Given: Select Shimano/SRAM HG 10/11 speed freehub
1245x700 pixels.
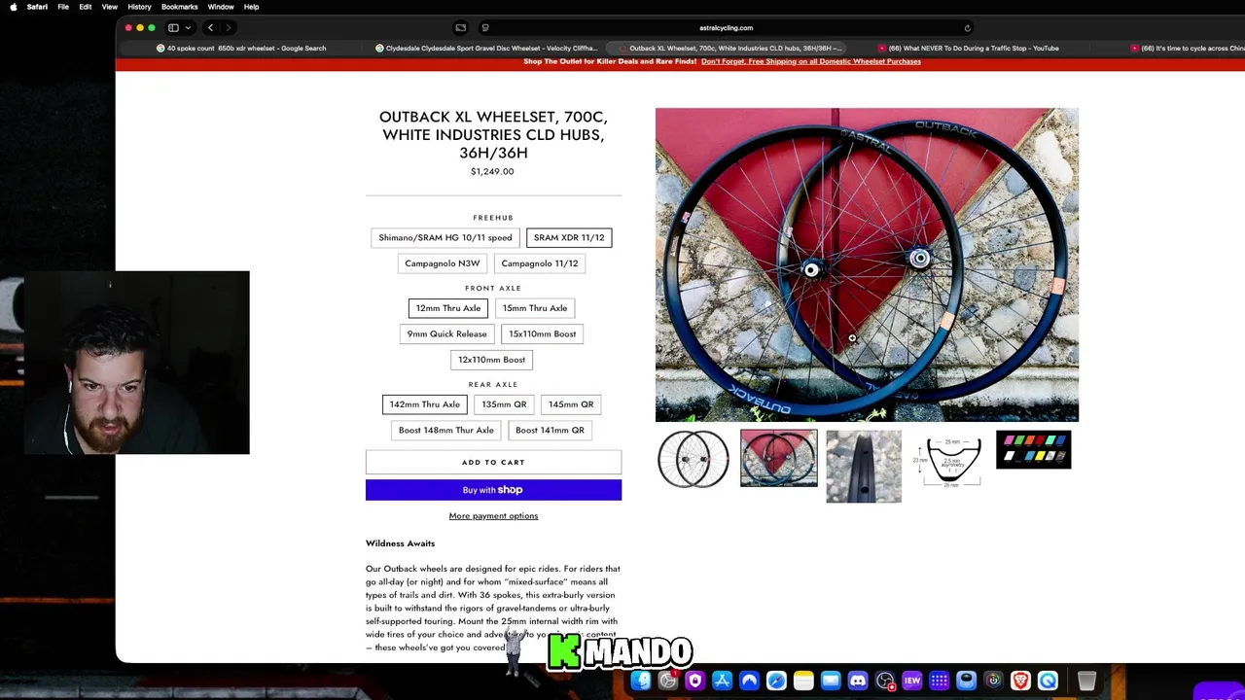Looking at the screenshot, I should point(445,237).
